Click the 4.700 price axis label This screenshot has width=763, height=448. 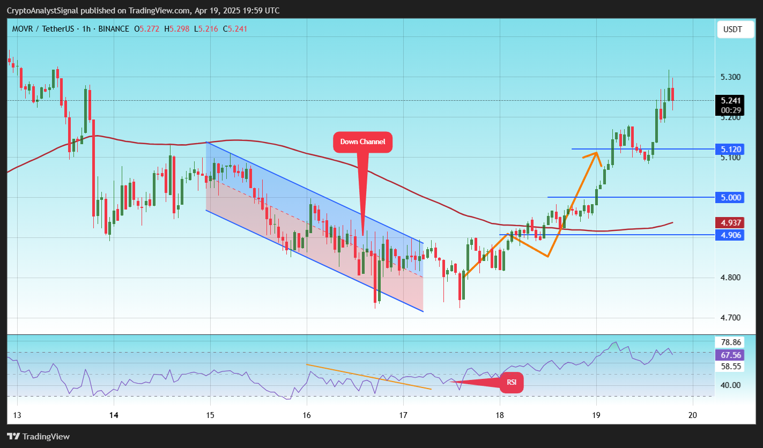tap(731, 318)
